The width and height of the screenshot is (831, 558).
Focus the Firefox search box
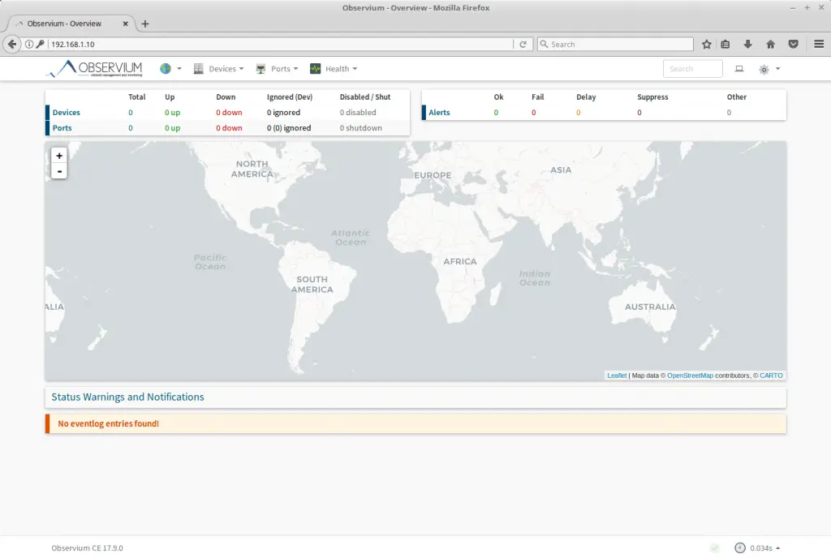pyautogui.click(x=615, y=44)
